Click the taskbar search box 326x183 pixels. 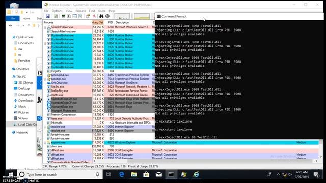click(60, 175)
